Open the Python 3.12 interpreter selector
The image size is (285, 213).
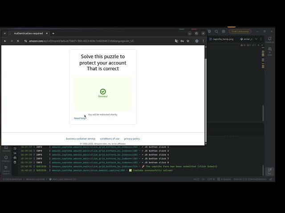[x=250, y=179]
